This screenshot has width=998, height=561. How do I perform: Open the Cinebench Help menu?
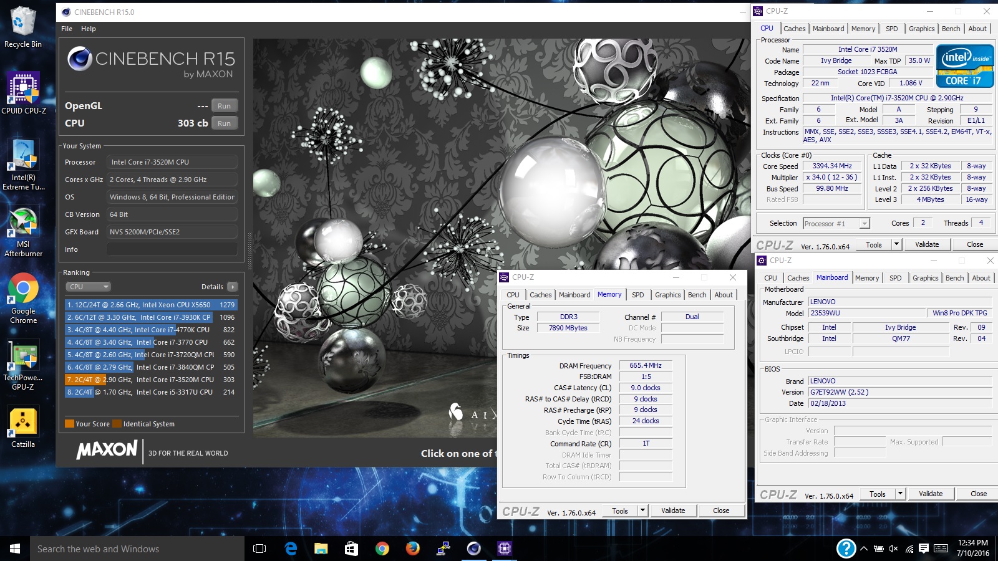tap(89, 29)
